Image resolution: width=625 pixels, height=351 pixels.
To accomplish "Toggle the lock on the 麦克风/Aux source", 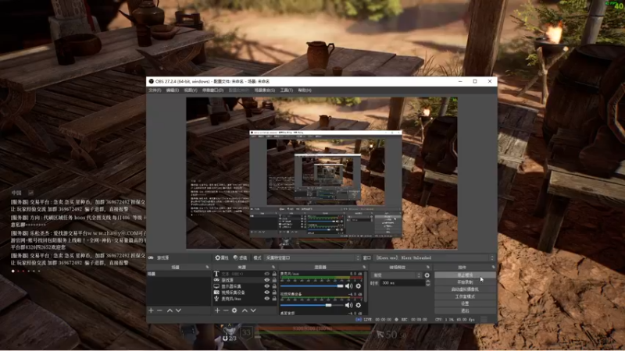I will 274,299.
